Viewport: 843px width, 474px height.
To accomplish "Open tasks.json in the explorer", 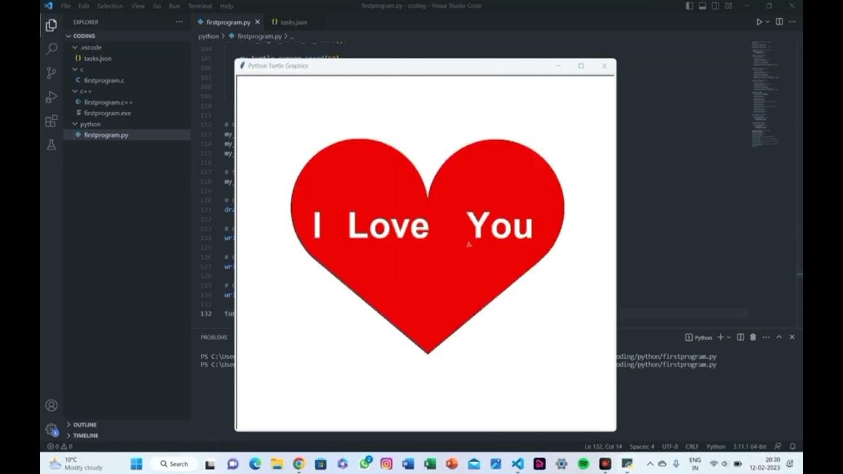I will (97, 59).
